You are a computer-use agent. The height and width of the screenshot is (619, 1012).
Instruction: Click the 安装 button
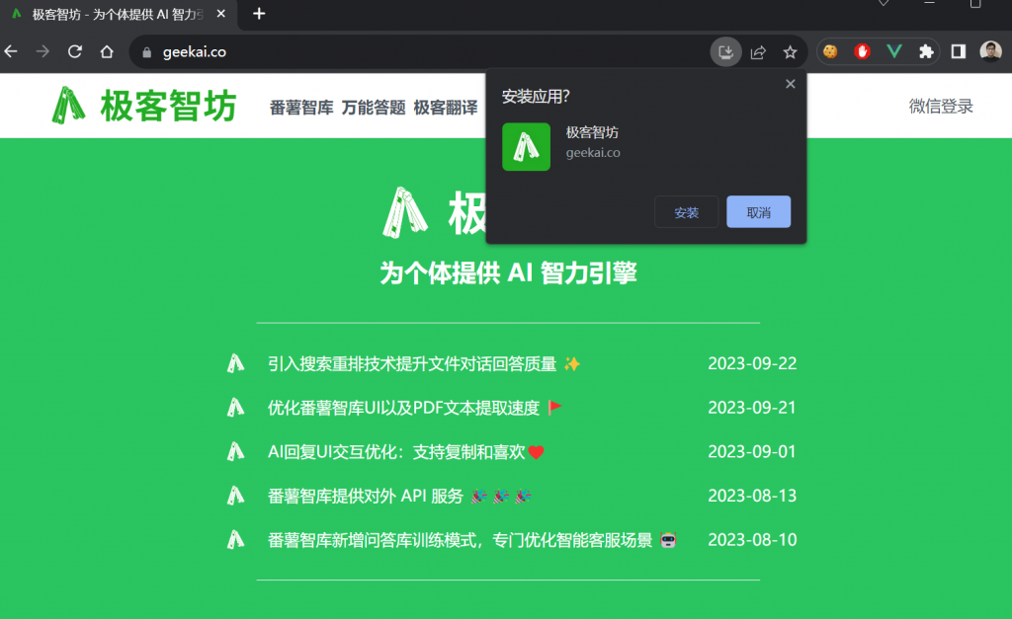[686, 212]
